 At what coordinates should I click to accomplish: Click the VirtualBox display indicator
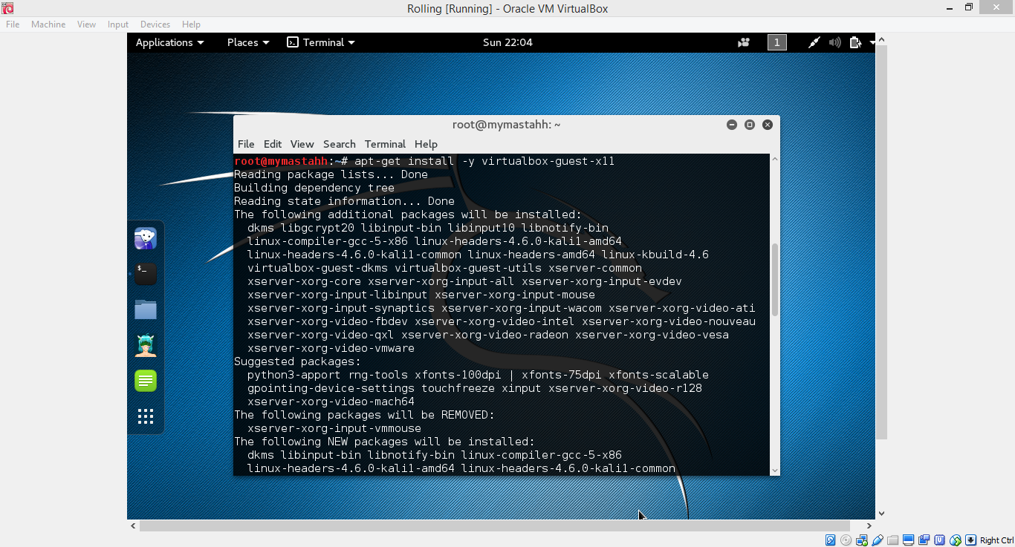(909, 540)
